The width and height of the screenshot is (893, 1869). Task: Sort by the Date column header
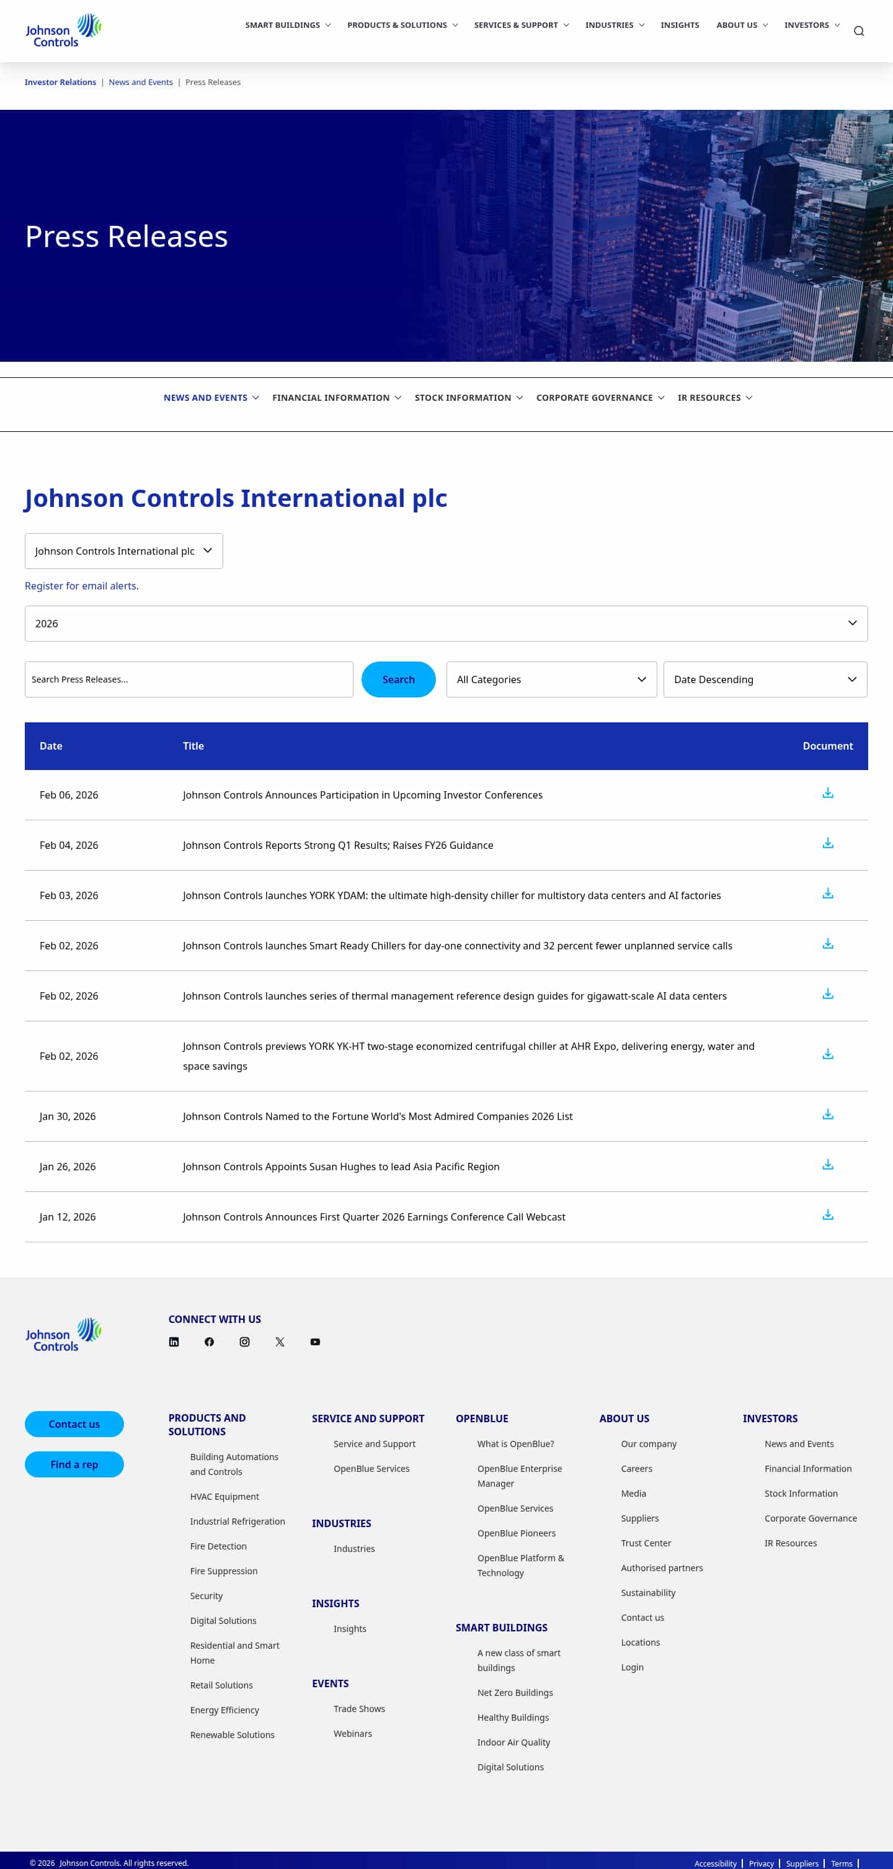pos(51,746)
